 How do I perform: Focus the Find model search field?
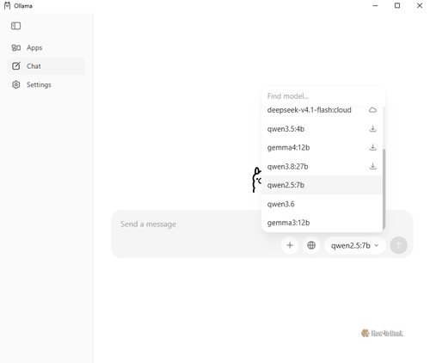(x=323, y=96)
